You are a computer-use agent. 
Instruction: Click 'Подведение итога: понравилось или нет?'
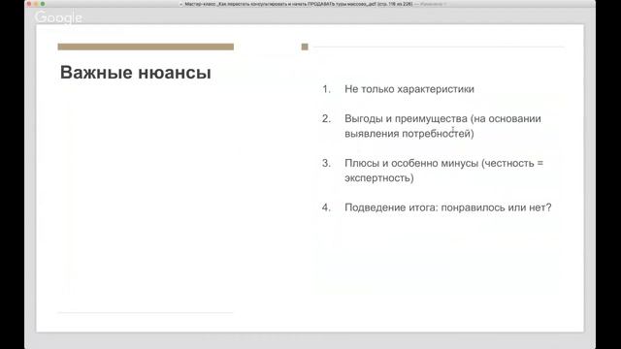448,207
